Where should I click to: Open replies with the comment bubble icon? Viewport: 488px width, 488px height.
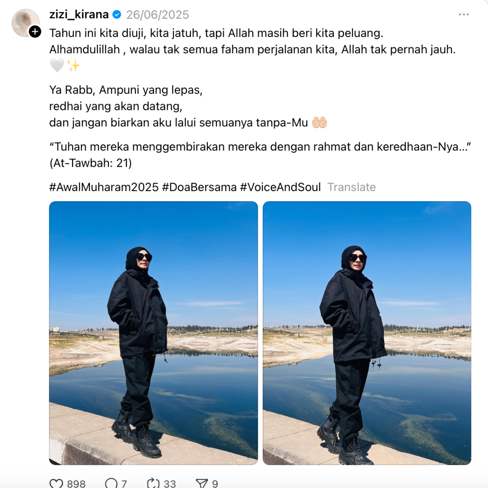(111, 483)
